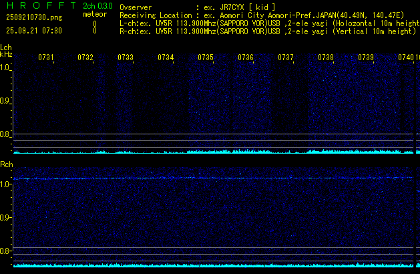
Task: Click the Lch 0.9 kHz axis label
Action: 5,101
